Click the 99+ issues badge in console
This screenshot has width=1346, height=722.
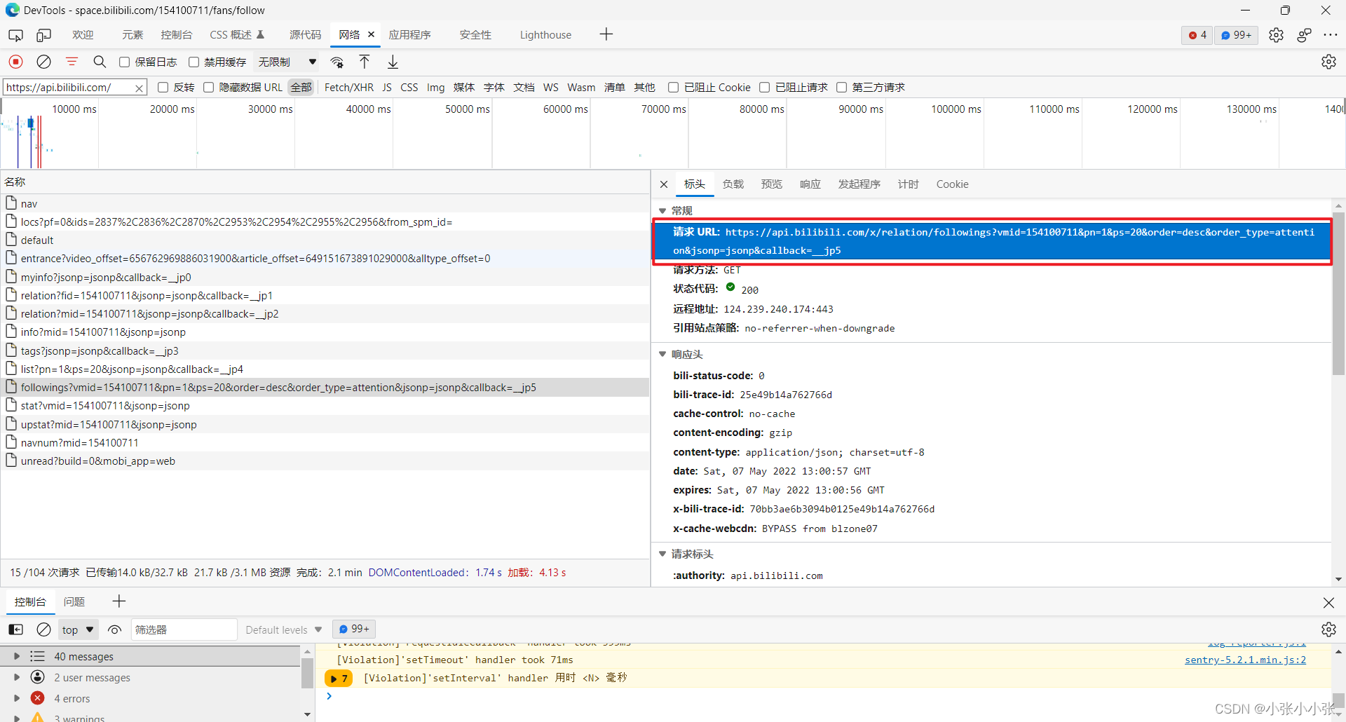click(x=355, y=629)
